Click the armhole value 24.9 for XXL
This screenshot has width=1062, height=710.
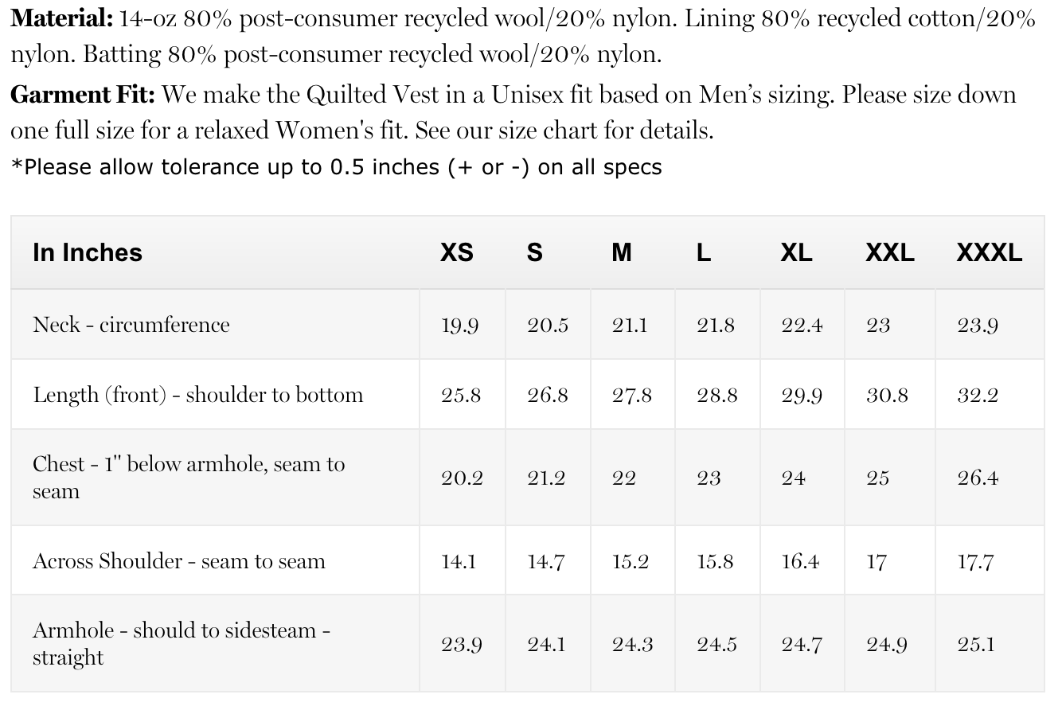(887, 644)
